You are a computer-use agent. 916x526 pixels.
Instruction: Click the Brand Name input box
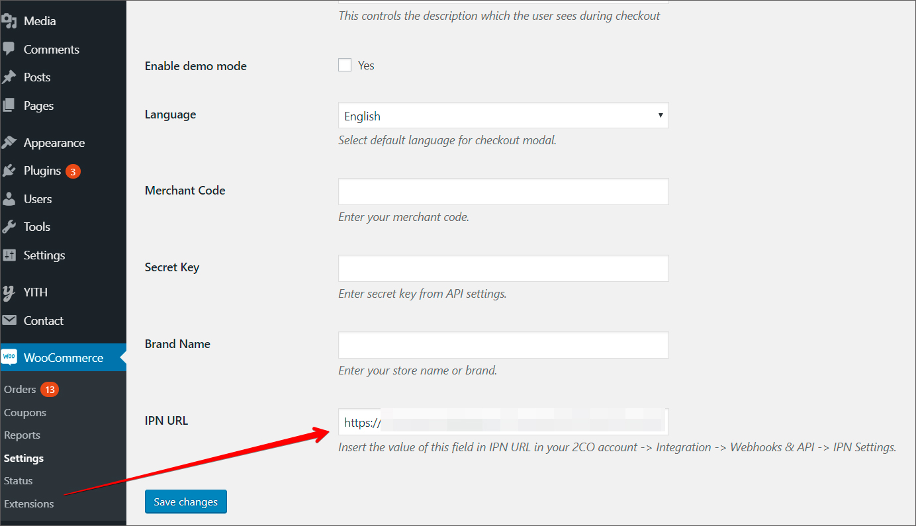pyautogui.click(x=503, y=345)
